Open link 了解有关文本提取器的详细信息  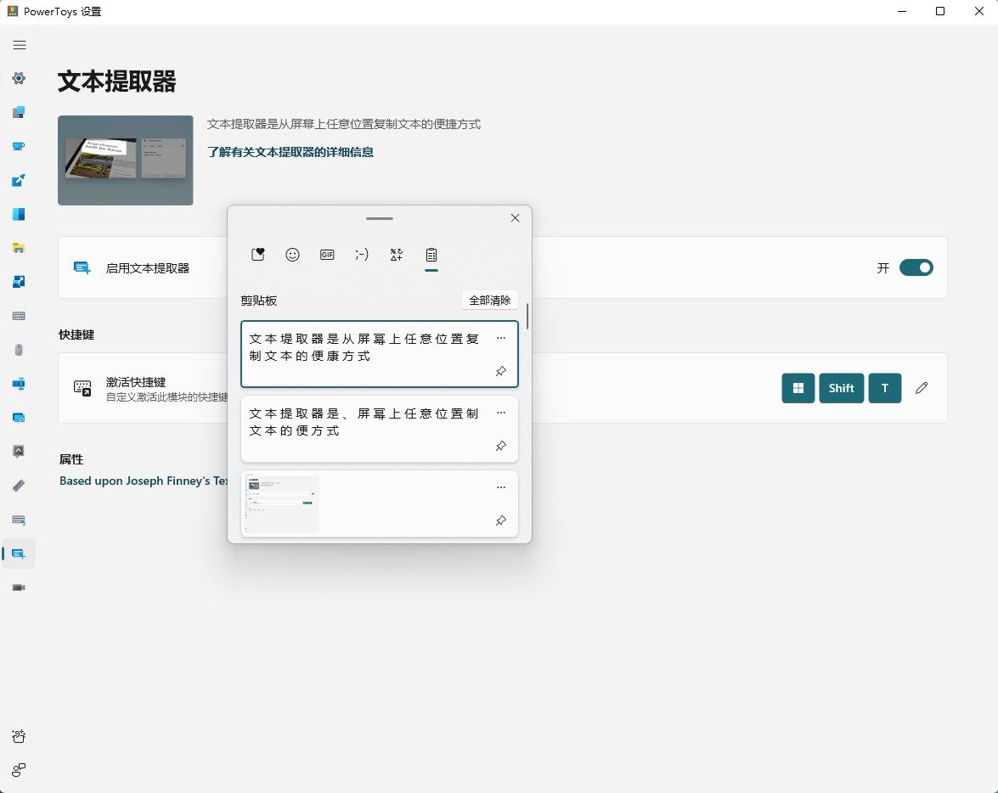290,153
